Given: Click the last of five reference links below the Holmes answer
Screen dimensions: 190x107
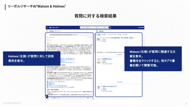Looking at the screenshot, I should coord(61,87).
